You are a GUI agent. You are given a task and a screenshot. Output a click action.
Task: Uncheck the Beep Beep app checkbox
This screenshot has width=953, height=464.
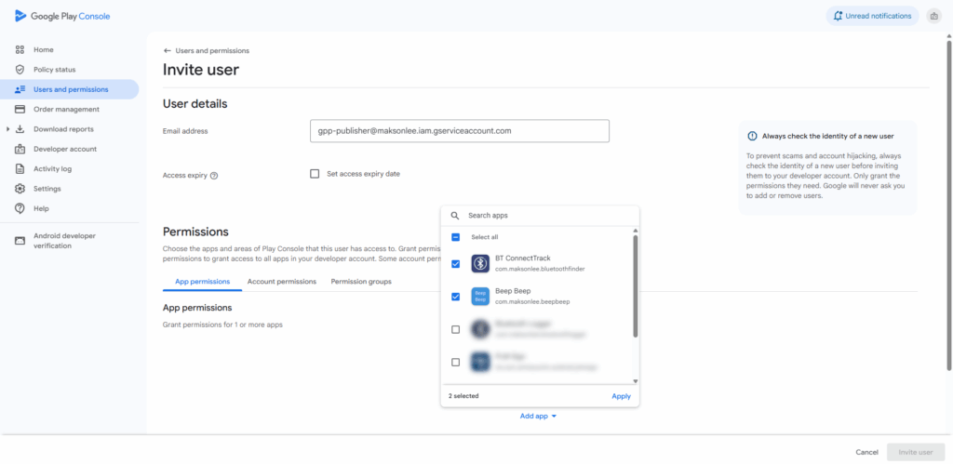point(455,297)
